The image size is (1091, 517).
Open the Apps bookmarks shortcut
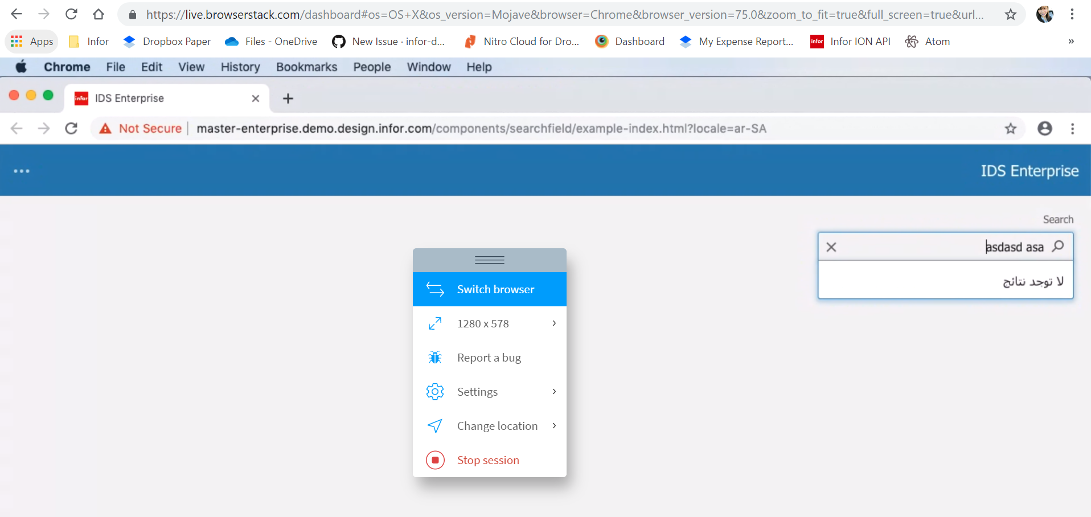[32, 42]
